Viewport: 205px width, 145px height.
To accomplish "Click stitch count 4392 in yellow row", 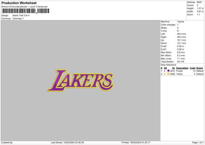I will 173,74.
